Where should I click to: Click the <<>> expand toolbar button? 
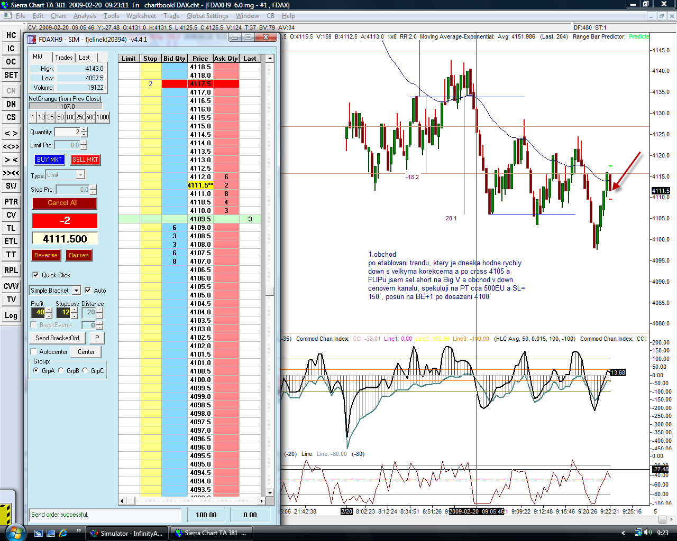coord(11,146)
